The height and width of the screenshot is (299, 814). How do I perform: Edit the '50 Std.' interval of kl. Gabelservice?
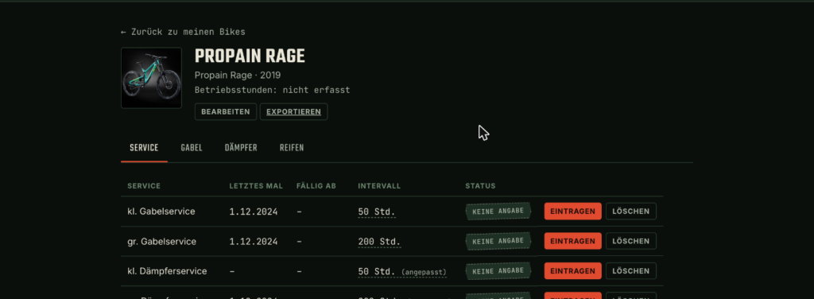(377, 212)
